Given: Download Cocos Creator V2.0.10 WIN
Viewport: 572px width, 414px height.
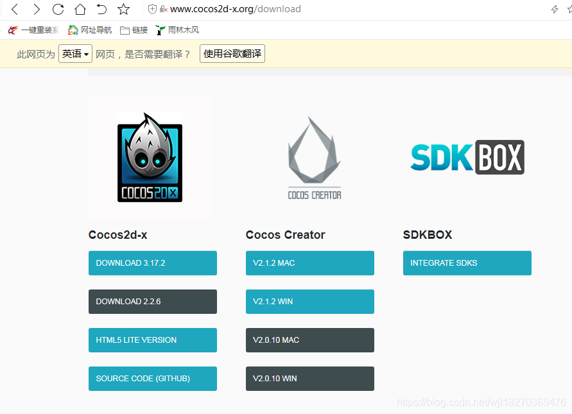Looking at the screenshot, I should pos(310,379).
